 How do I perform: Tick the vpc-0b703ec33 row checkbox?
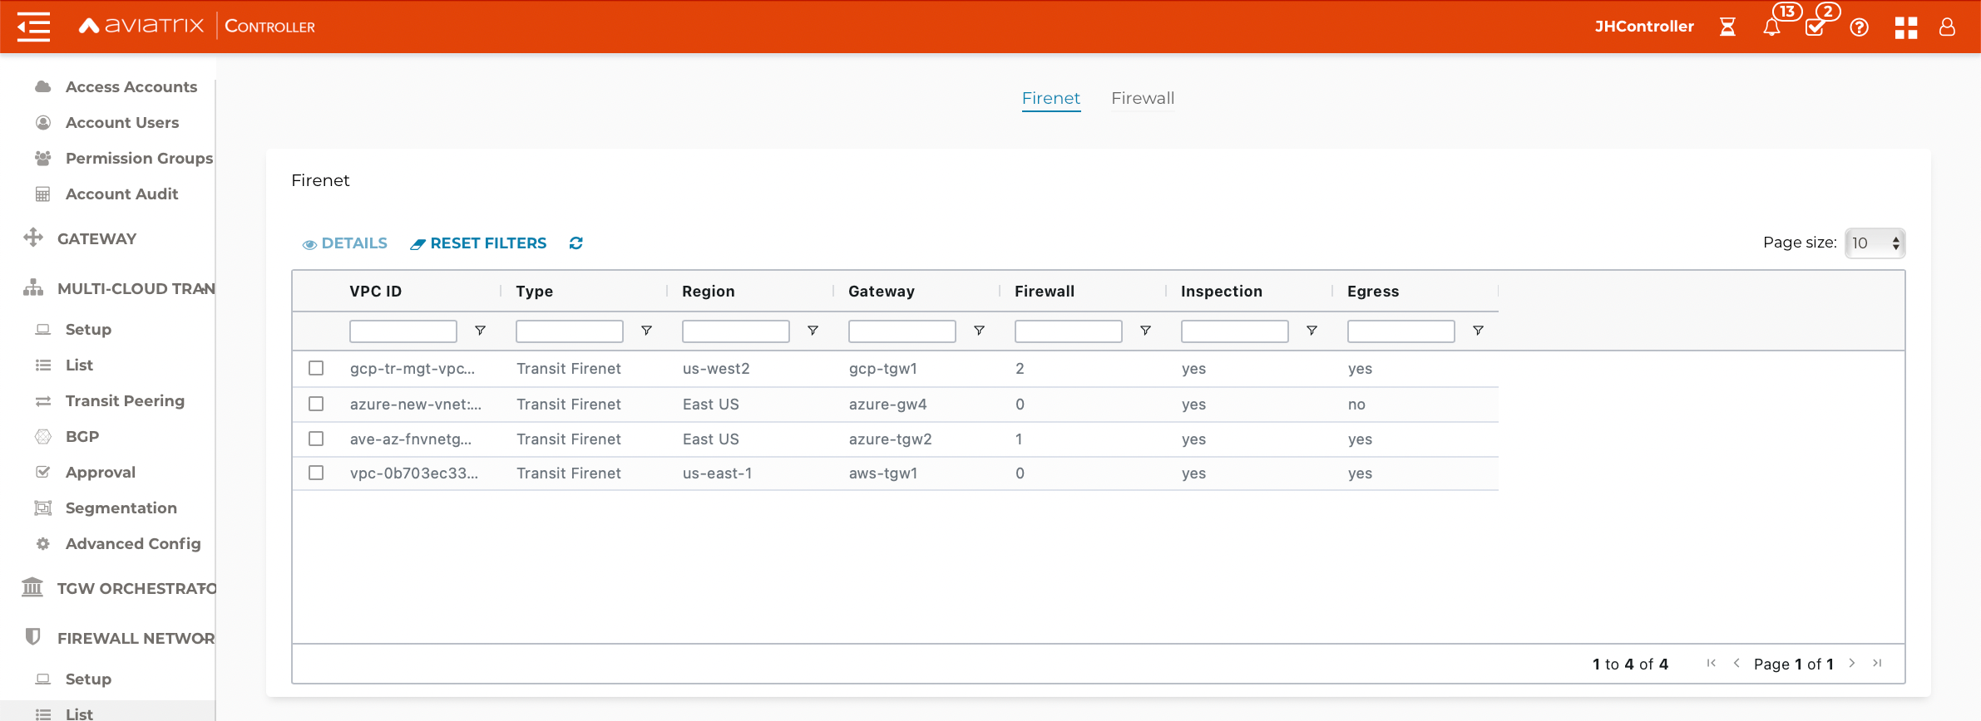tap(316, 473)
